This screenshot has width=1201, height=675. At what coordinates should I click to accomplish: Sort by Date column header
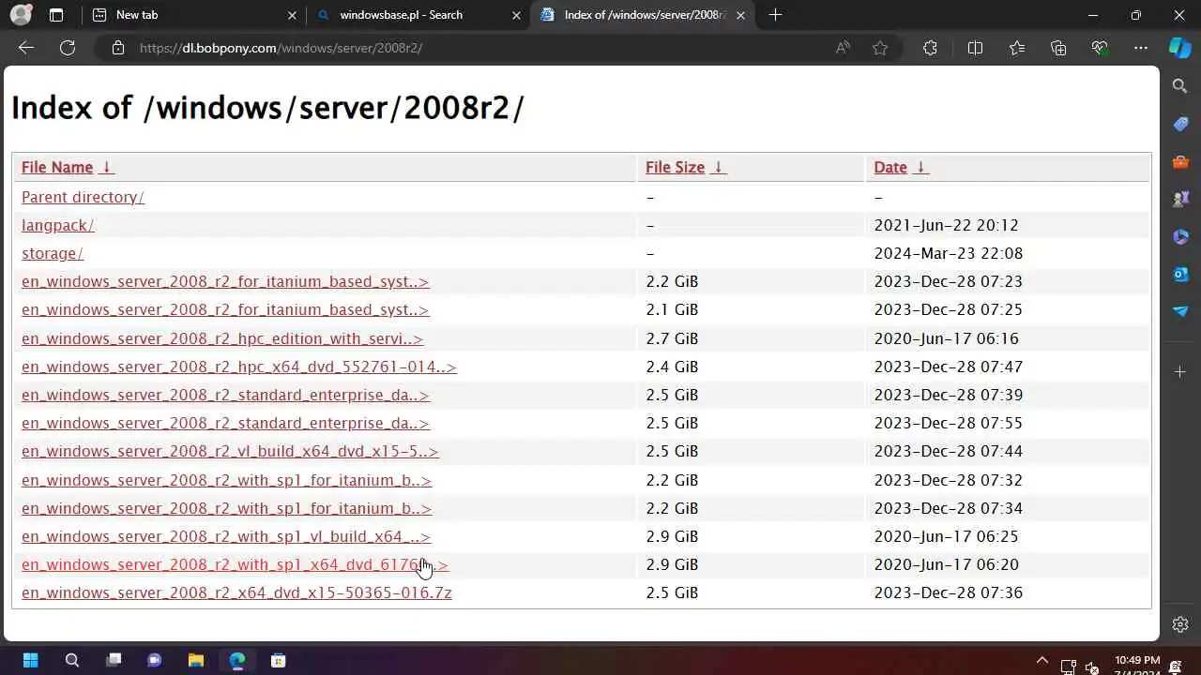tap(890, 167)
